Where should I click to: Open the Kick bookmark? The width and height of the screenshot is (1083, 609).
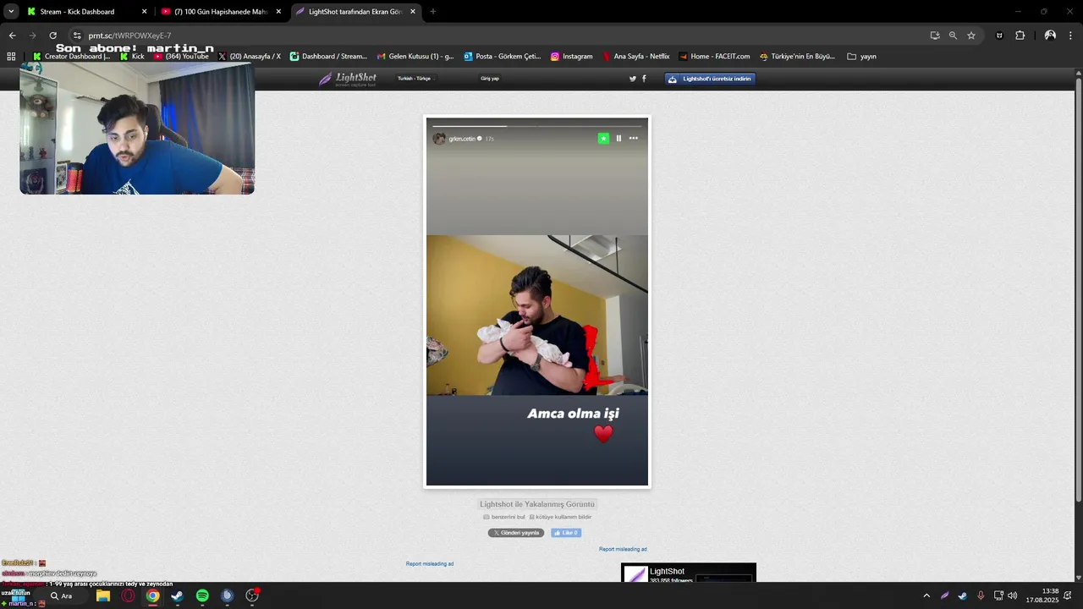[x=132, y=57]
